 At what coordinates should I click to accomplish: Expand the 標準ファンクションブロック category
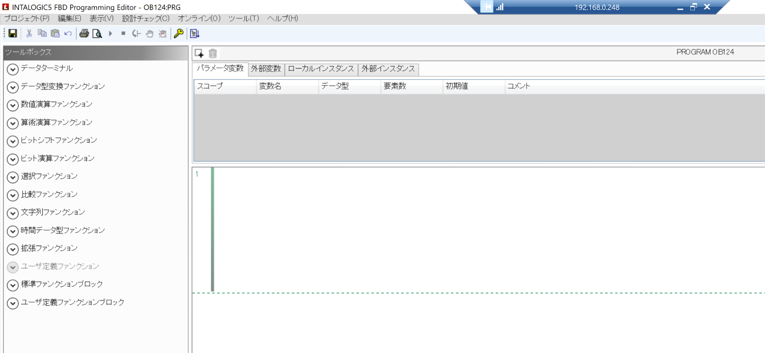click(13, 285)
